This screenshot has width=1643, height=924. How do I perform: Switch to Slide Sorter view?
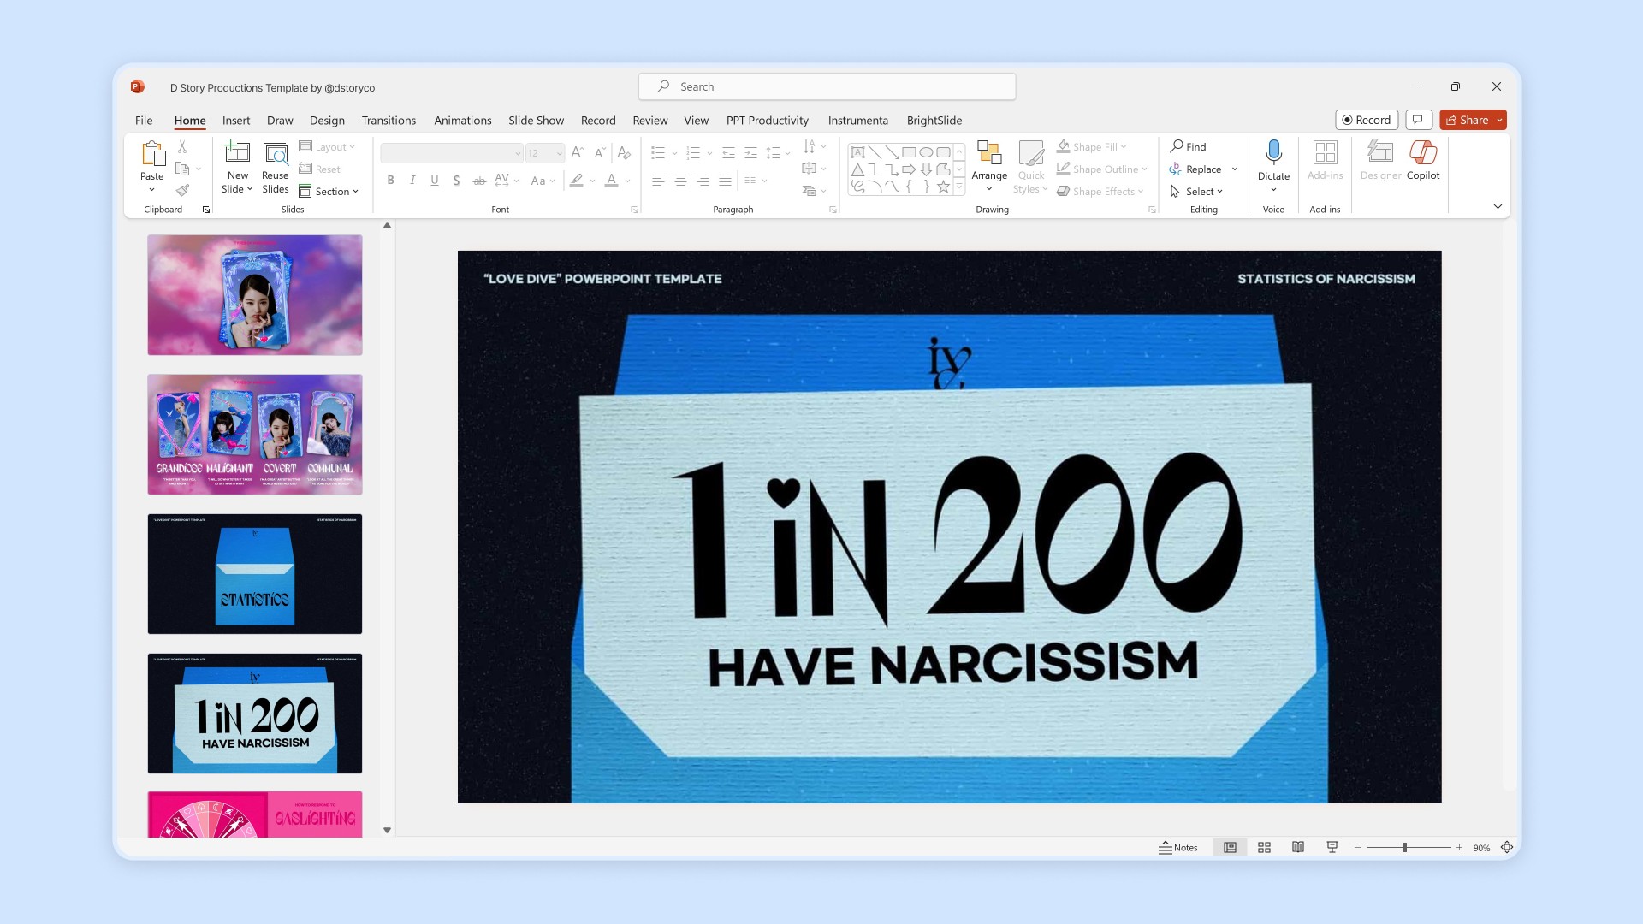point(1264,847)
